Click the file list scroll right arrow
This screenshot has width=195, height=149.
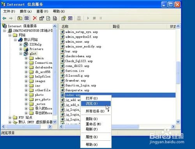point(173,126)
